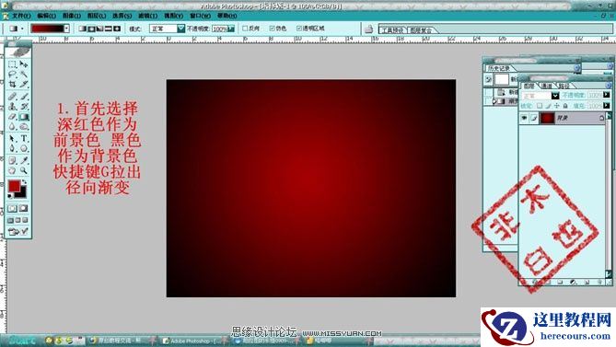Open the 图层(L) menu
The height and width of the screenshot is (347, 616).
point(97,16)
